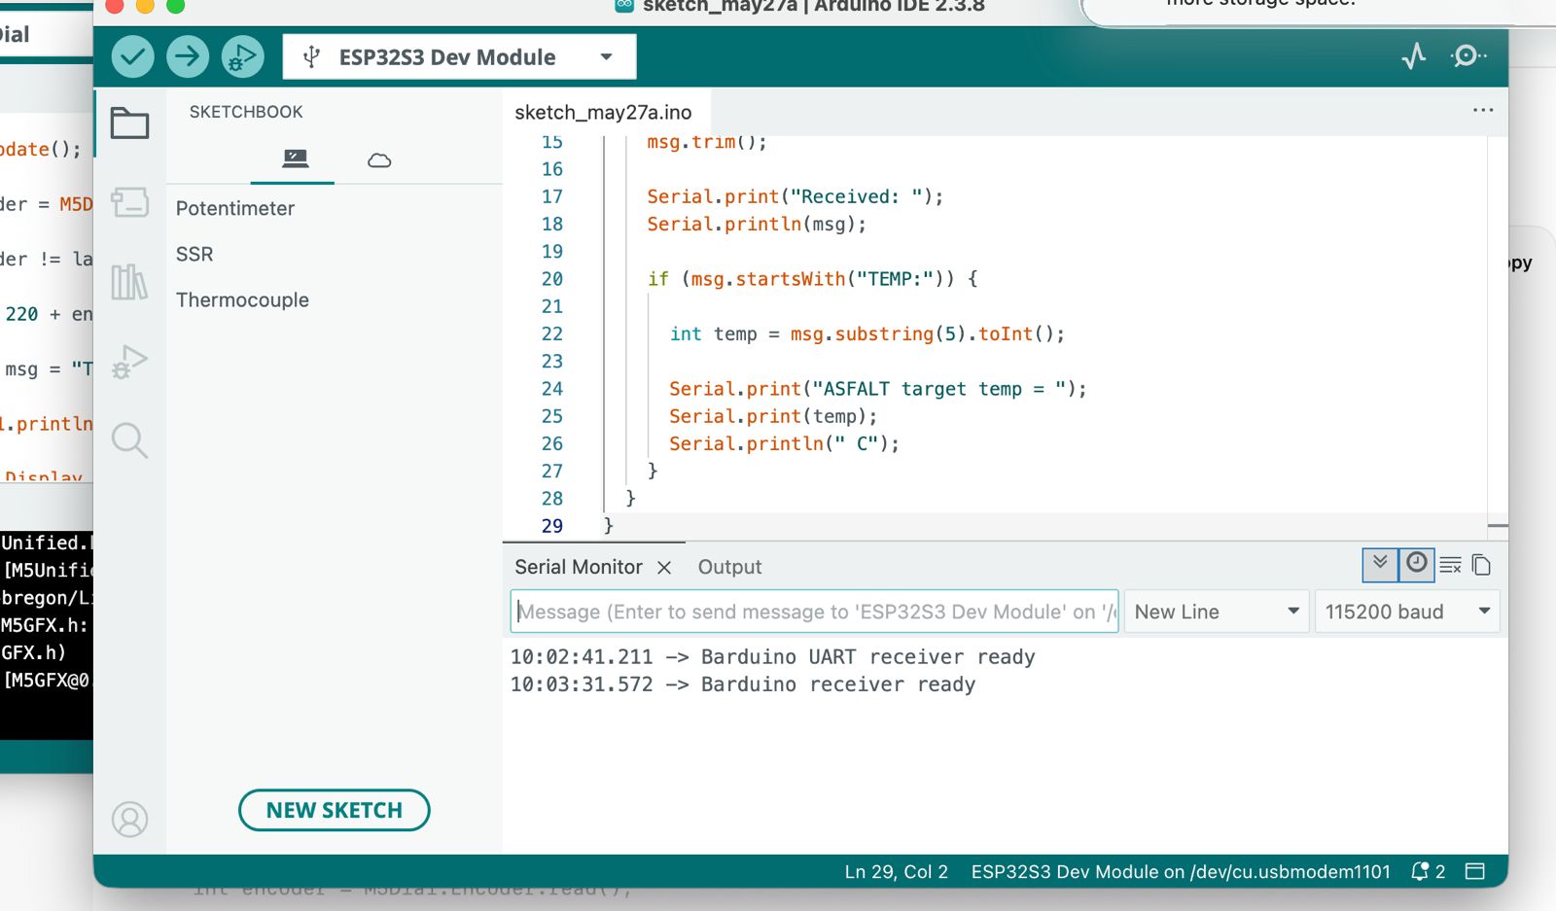Viewport: 1556px width, 911px height.
Task: Open the notifications bell showing 2
Action: (x=1428, y=872)
